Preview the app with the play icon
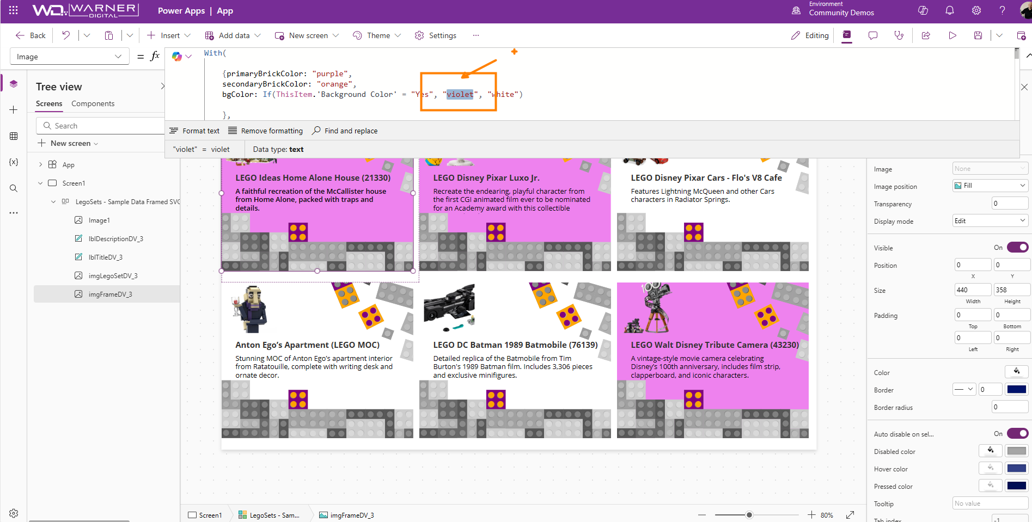The height and width of the screenshot is (522, 1032). (952, 35)
